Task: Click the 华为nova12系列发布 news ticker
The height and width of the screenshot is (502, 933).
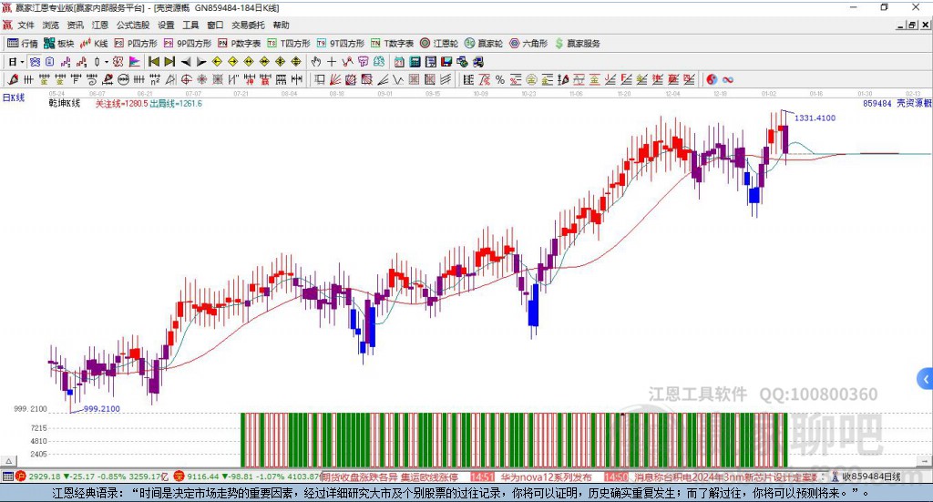Action: 546,477
